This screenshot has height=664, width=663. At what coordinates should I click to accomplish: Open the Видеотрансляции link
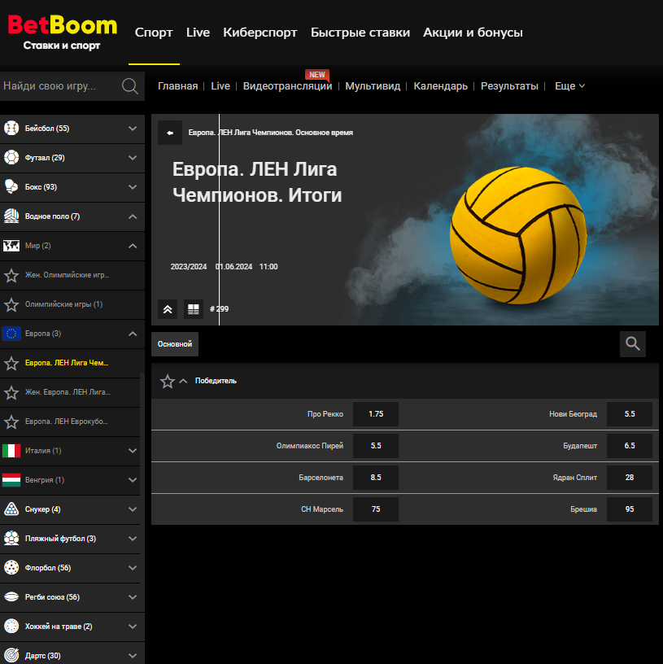[287, 86]
